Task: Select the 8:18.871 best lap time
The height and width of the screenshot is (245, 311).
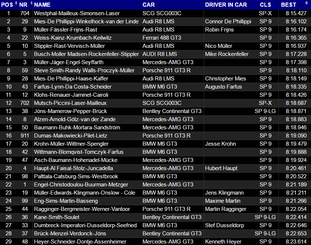Action: tap(296, 111)
